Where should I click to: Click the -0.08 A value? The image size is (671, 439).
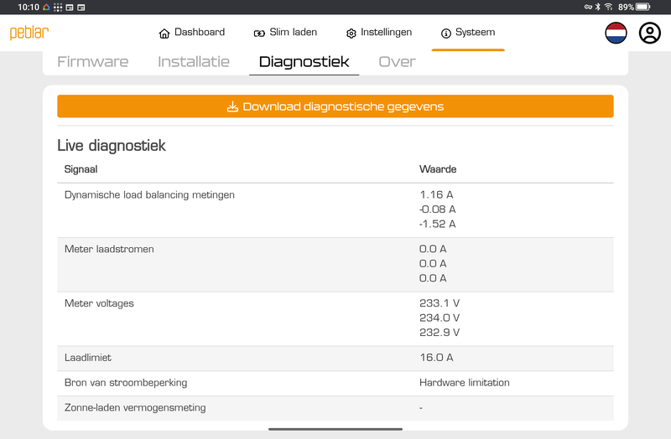(x=437, y=209)
